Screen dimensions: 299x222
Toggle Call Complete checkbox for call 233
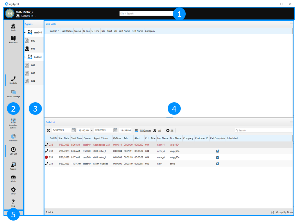[217, 151]
